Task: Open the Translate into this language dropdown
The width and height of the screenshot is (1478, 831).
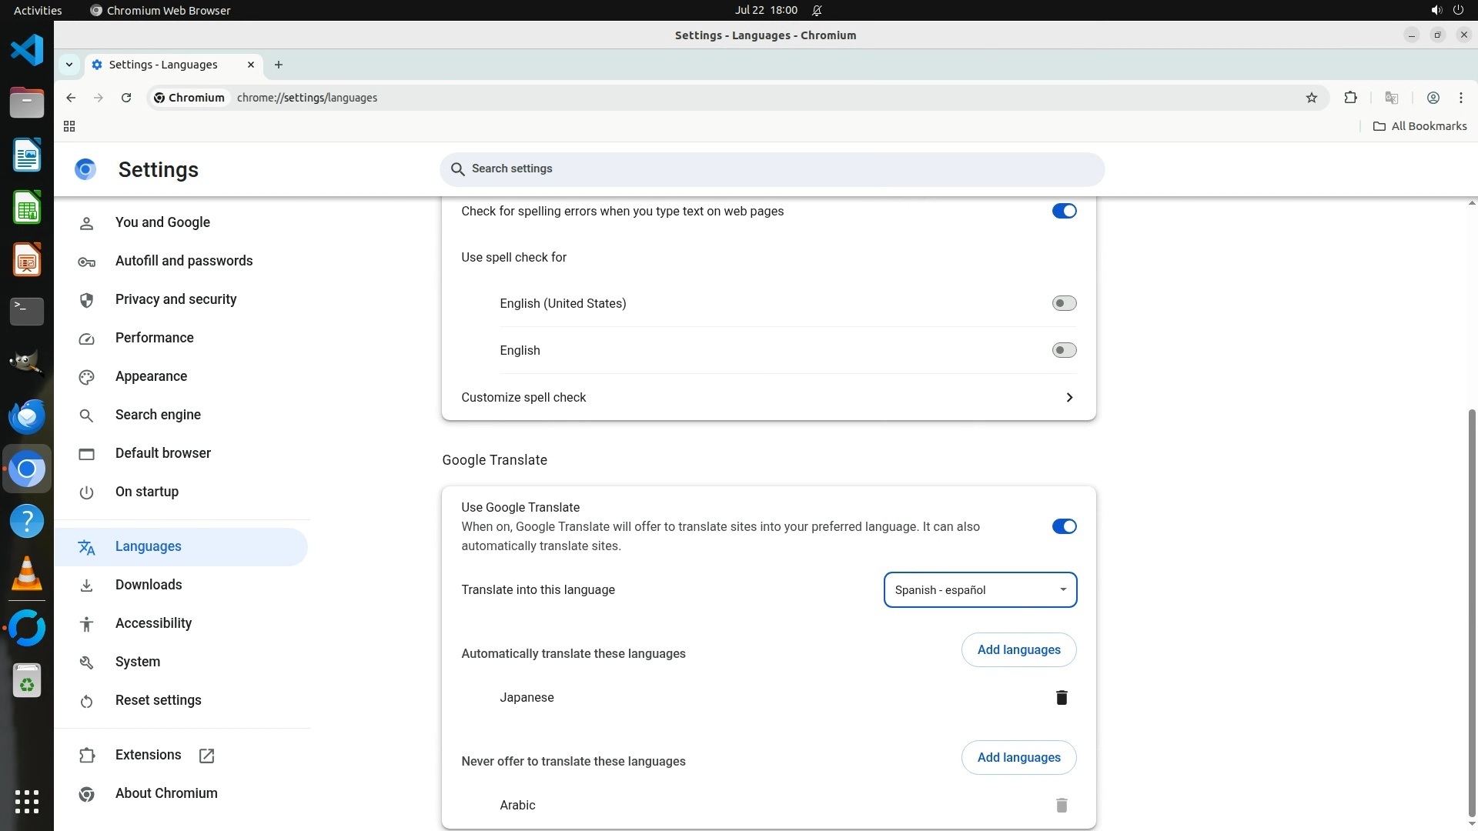Action: tap(979, 590)
